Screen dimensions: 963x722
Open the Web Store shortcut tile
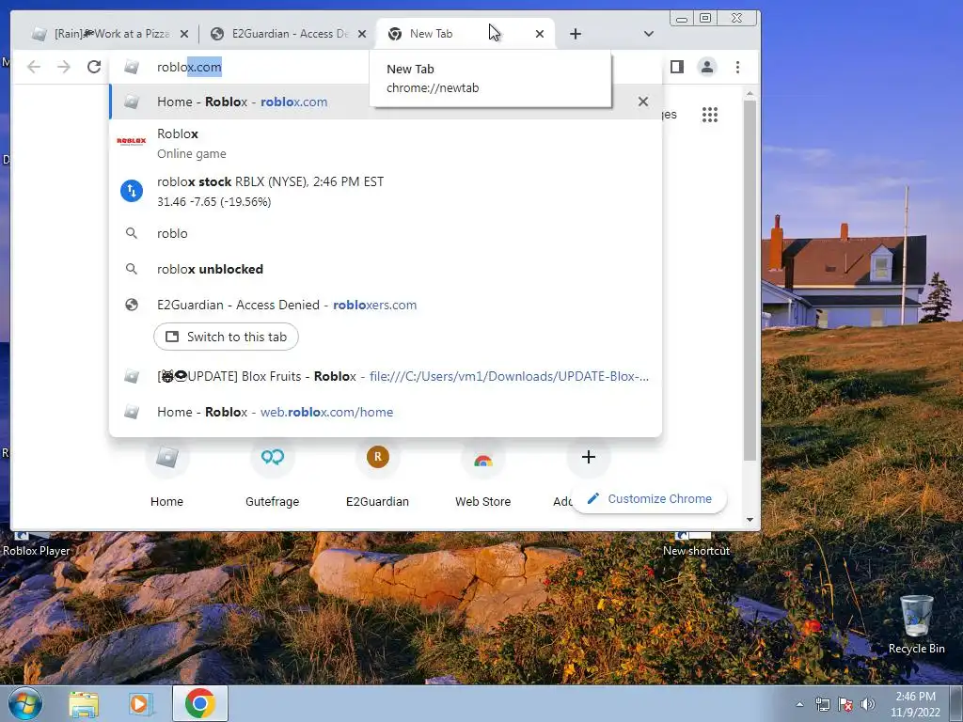point(482,475)
